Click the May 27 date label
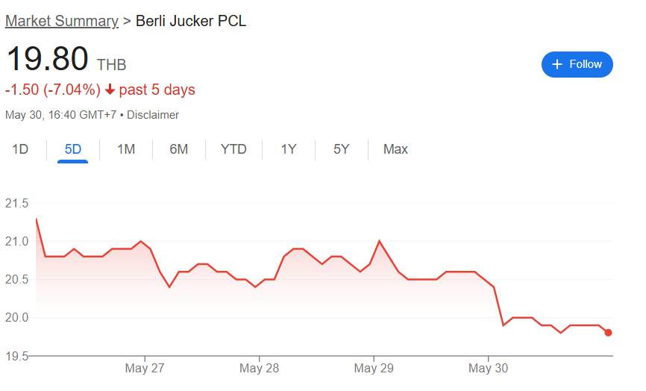646x391 pixels. [x=145, y=368]
